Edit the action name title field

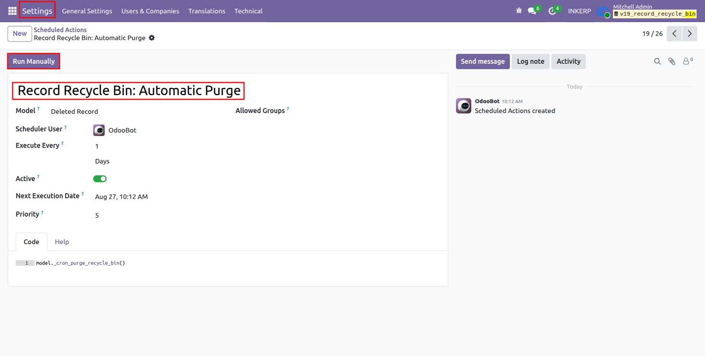(129, 91)
